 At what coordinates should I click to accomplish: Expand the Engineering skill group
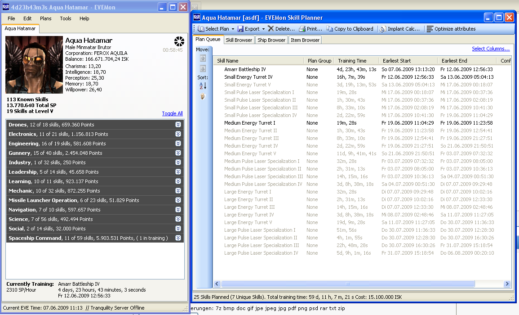pyautogui.click(x=178, y=144)
